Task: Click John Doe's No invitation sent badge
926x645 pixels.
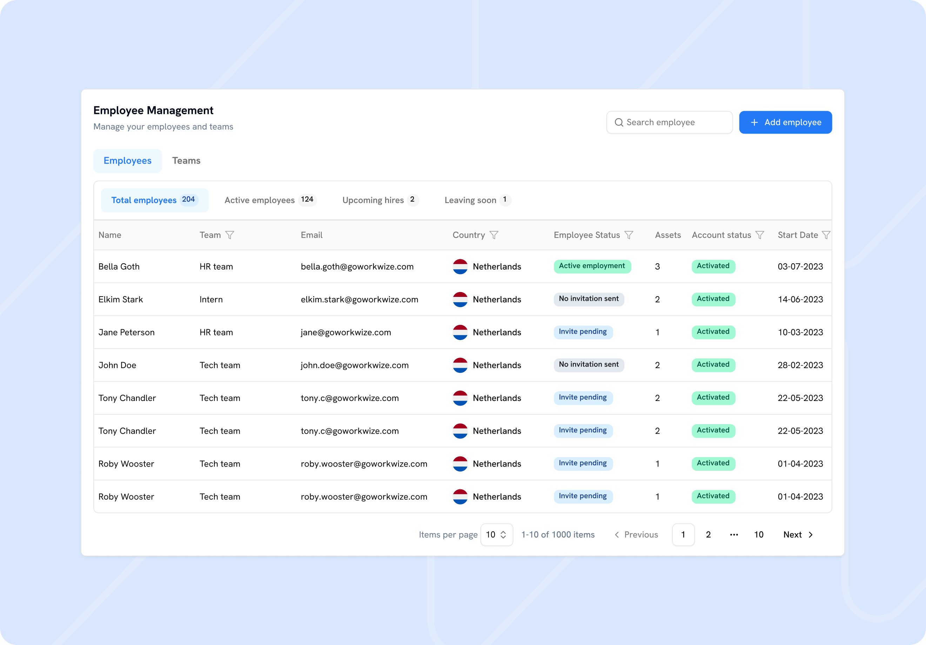Action: tap(589, 365)
